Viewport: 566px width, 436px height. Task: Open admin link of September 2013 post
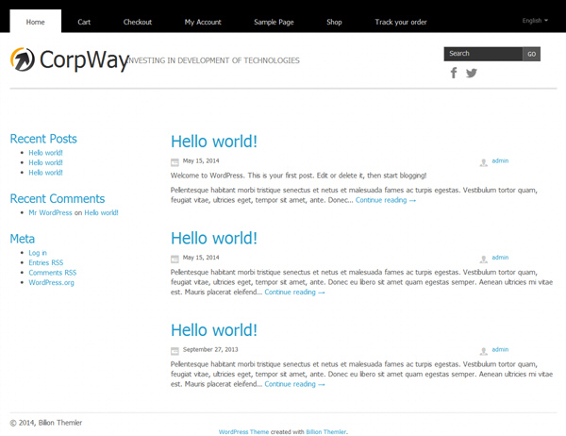point(500,349)
